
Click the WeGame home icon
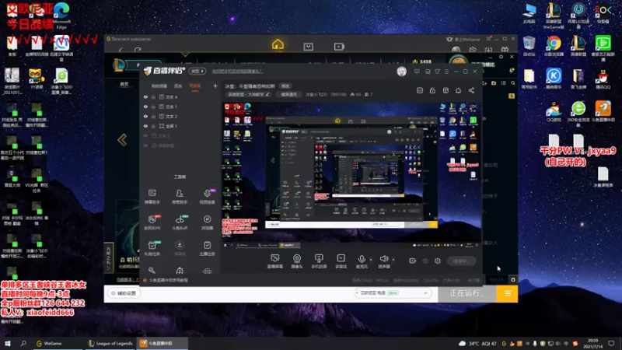[x=278, y=45]
